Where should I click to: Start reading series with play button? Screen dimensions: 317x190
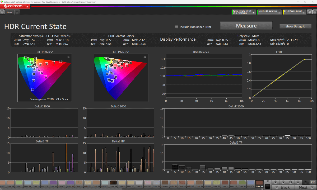[283, 182]
